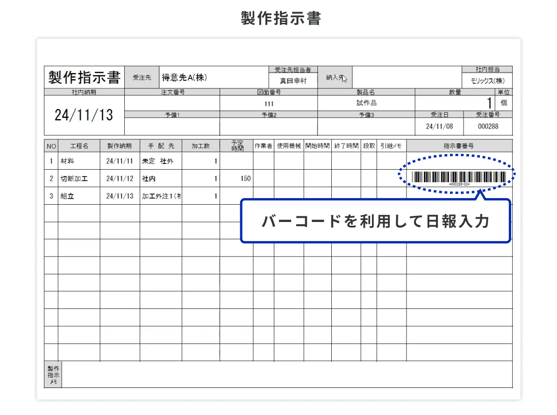
Task: Click the 手配先 column header
Action: coord(161,146)
